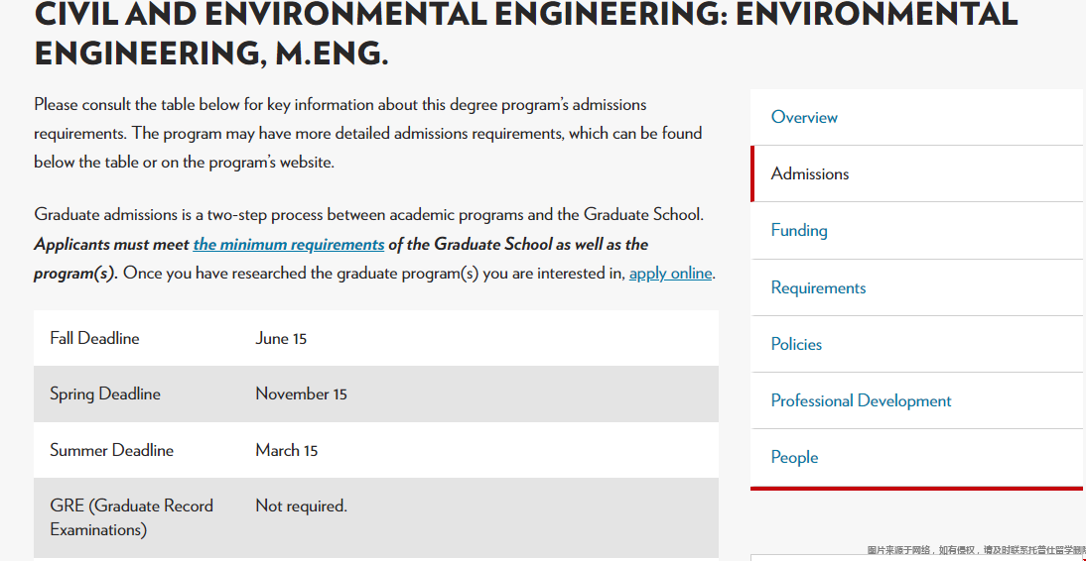Select the Spring Deadline row label
The image size is (1086, 561).
pyautogui.click(x=104, y=393)
